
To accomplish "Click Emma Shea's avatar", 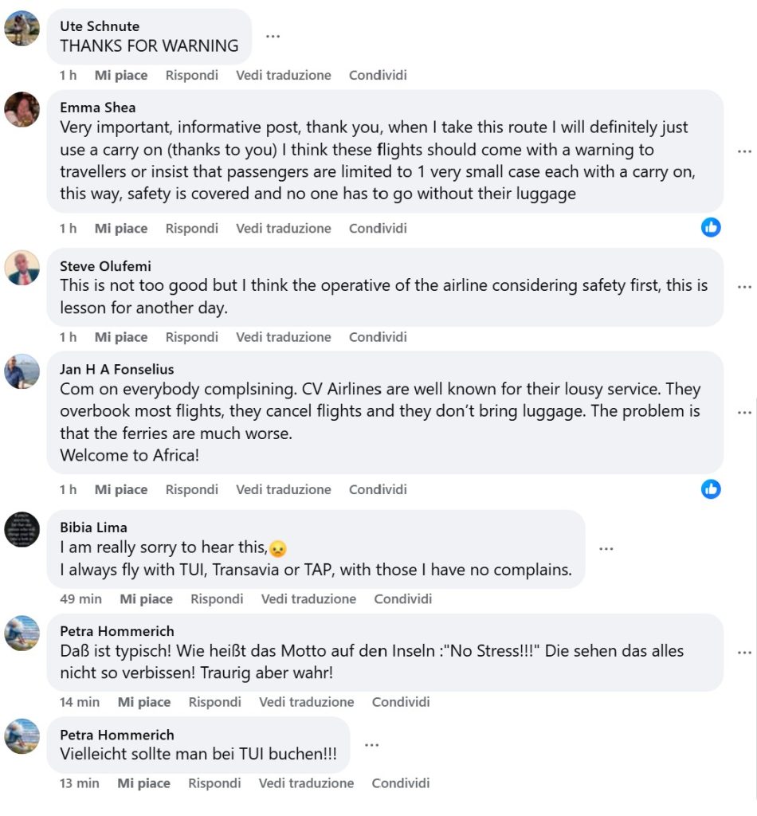I will point(22,109).
